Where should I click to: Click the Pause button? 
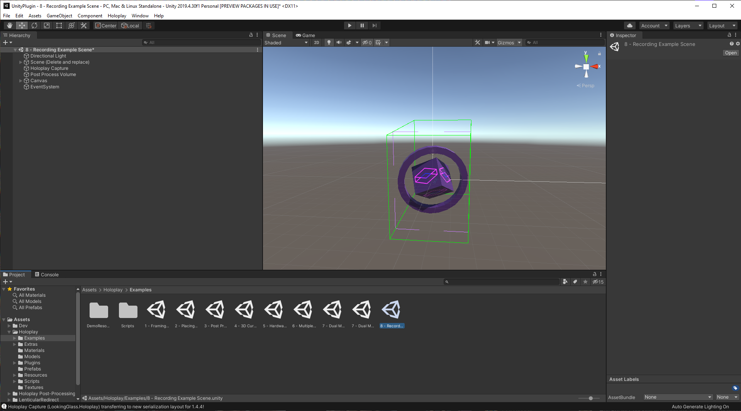(x=362, y=25)
